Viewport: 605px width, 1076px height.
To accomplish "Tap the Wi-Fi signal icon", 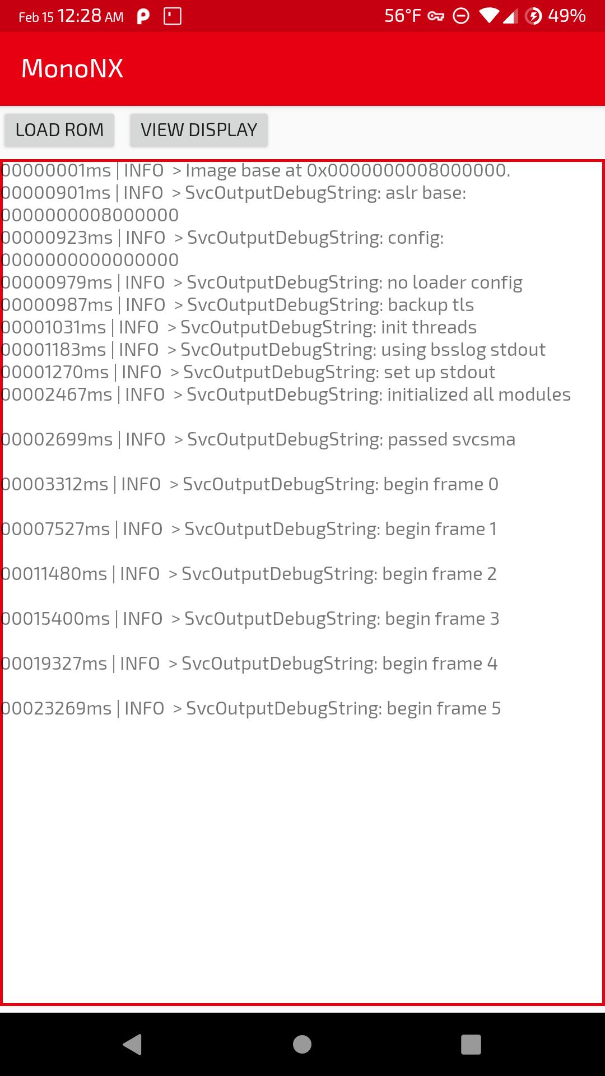I will click(x=489, y=16).
